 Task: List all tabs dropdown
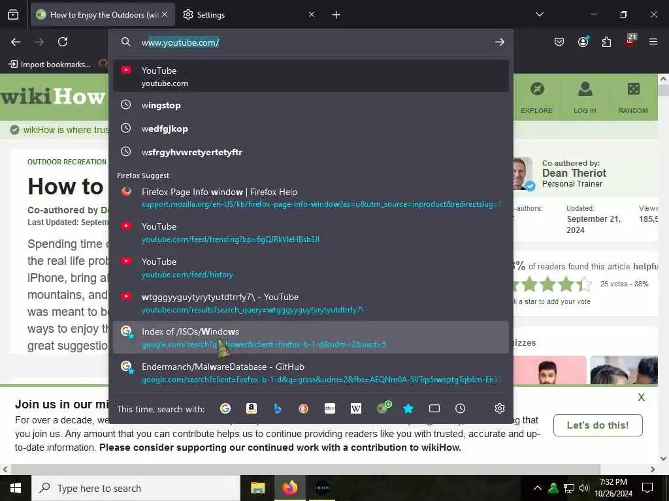pyautogui.click(x=540, y=14)
